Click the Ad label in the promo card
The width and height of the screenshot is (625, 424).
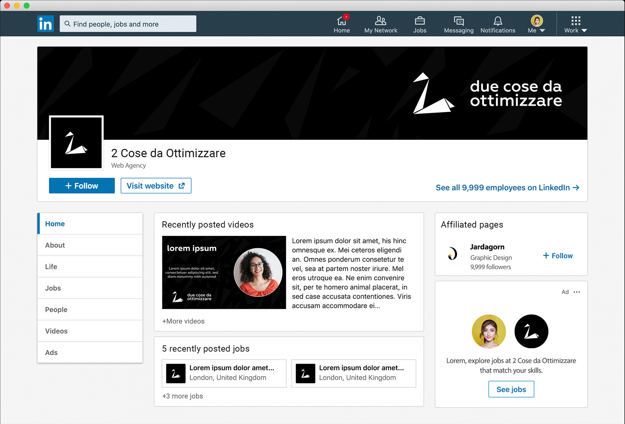565,292
